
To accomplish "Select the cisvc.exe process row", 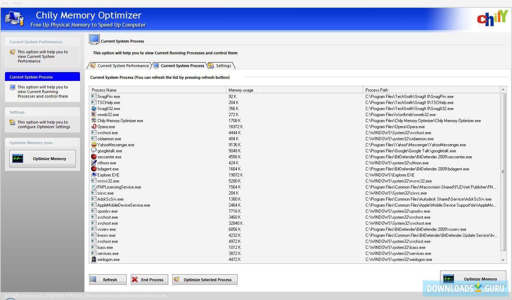I will click(294, 193).
